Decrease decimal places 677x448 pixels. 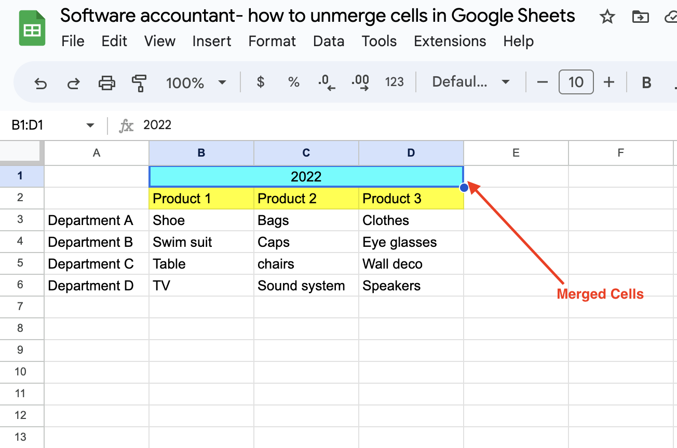(x=327, y=82)
